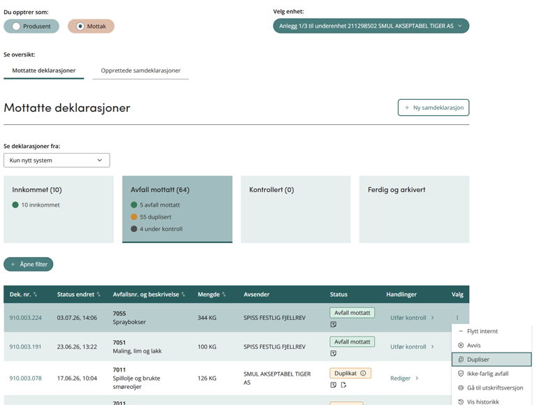The image size is (544, 405).
Task: Sort by Avfallsnr. og beskrivelse column arrows
Action: point(183,294)
